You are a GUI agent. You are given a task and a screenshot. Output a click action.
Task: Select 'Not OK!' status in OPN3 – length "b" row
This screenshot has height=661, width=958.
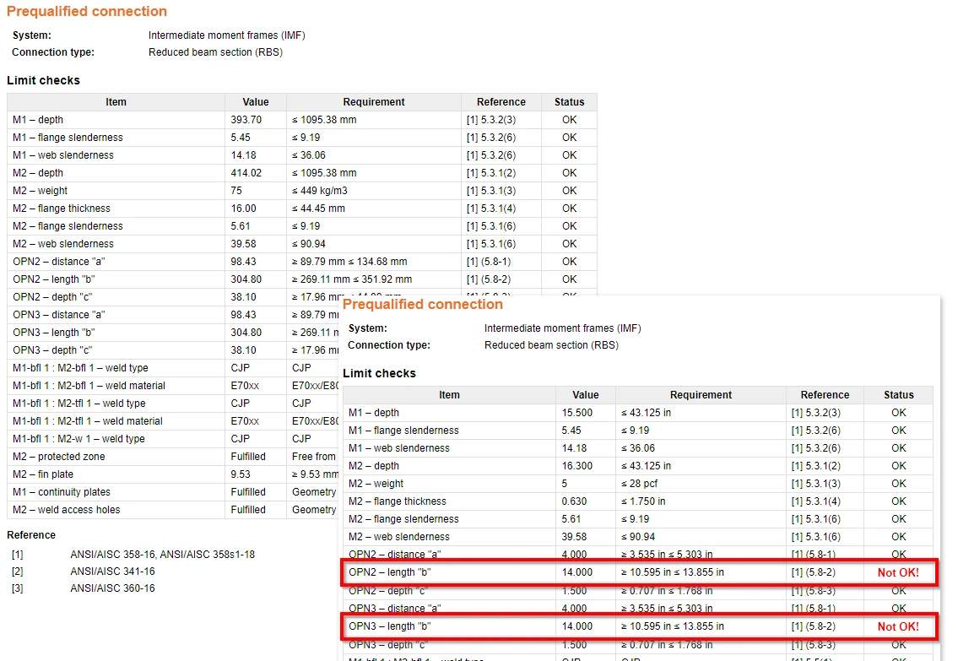coord(898,626)
